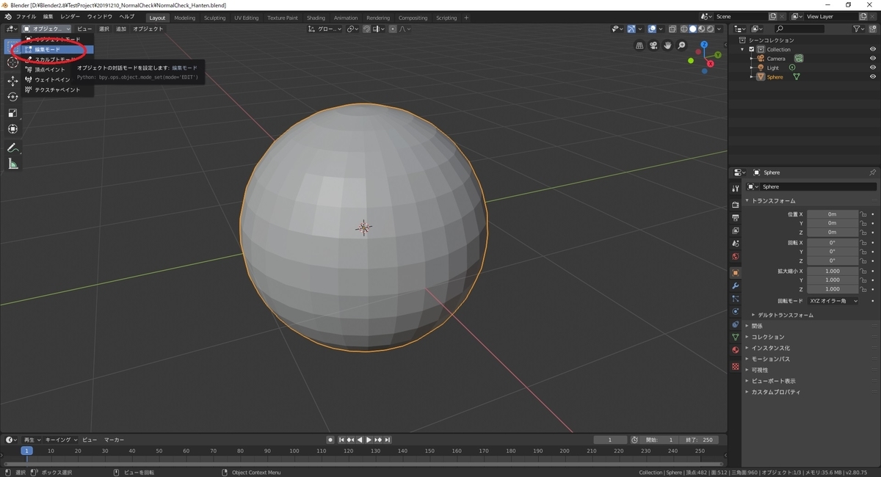The height and width of the screenshot is (477, 881).
Task: Lock the 位置 X transform
Action: coord(864,214)
